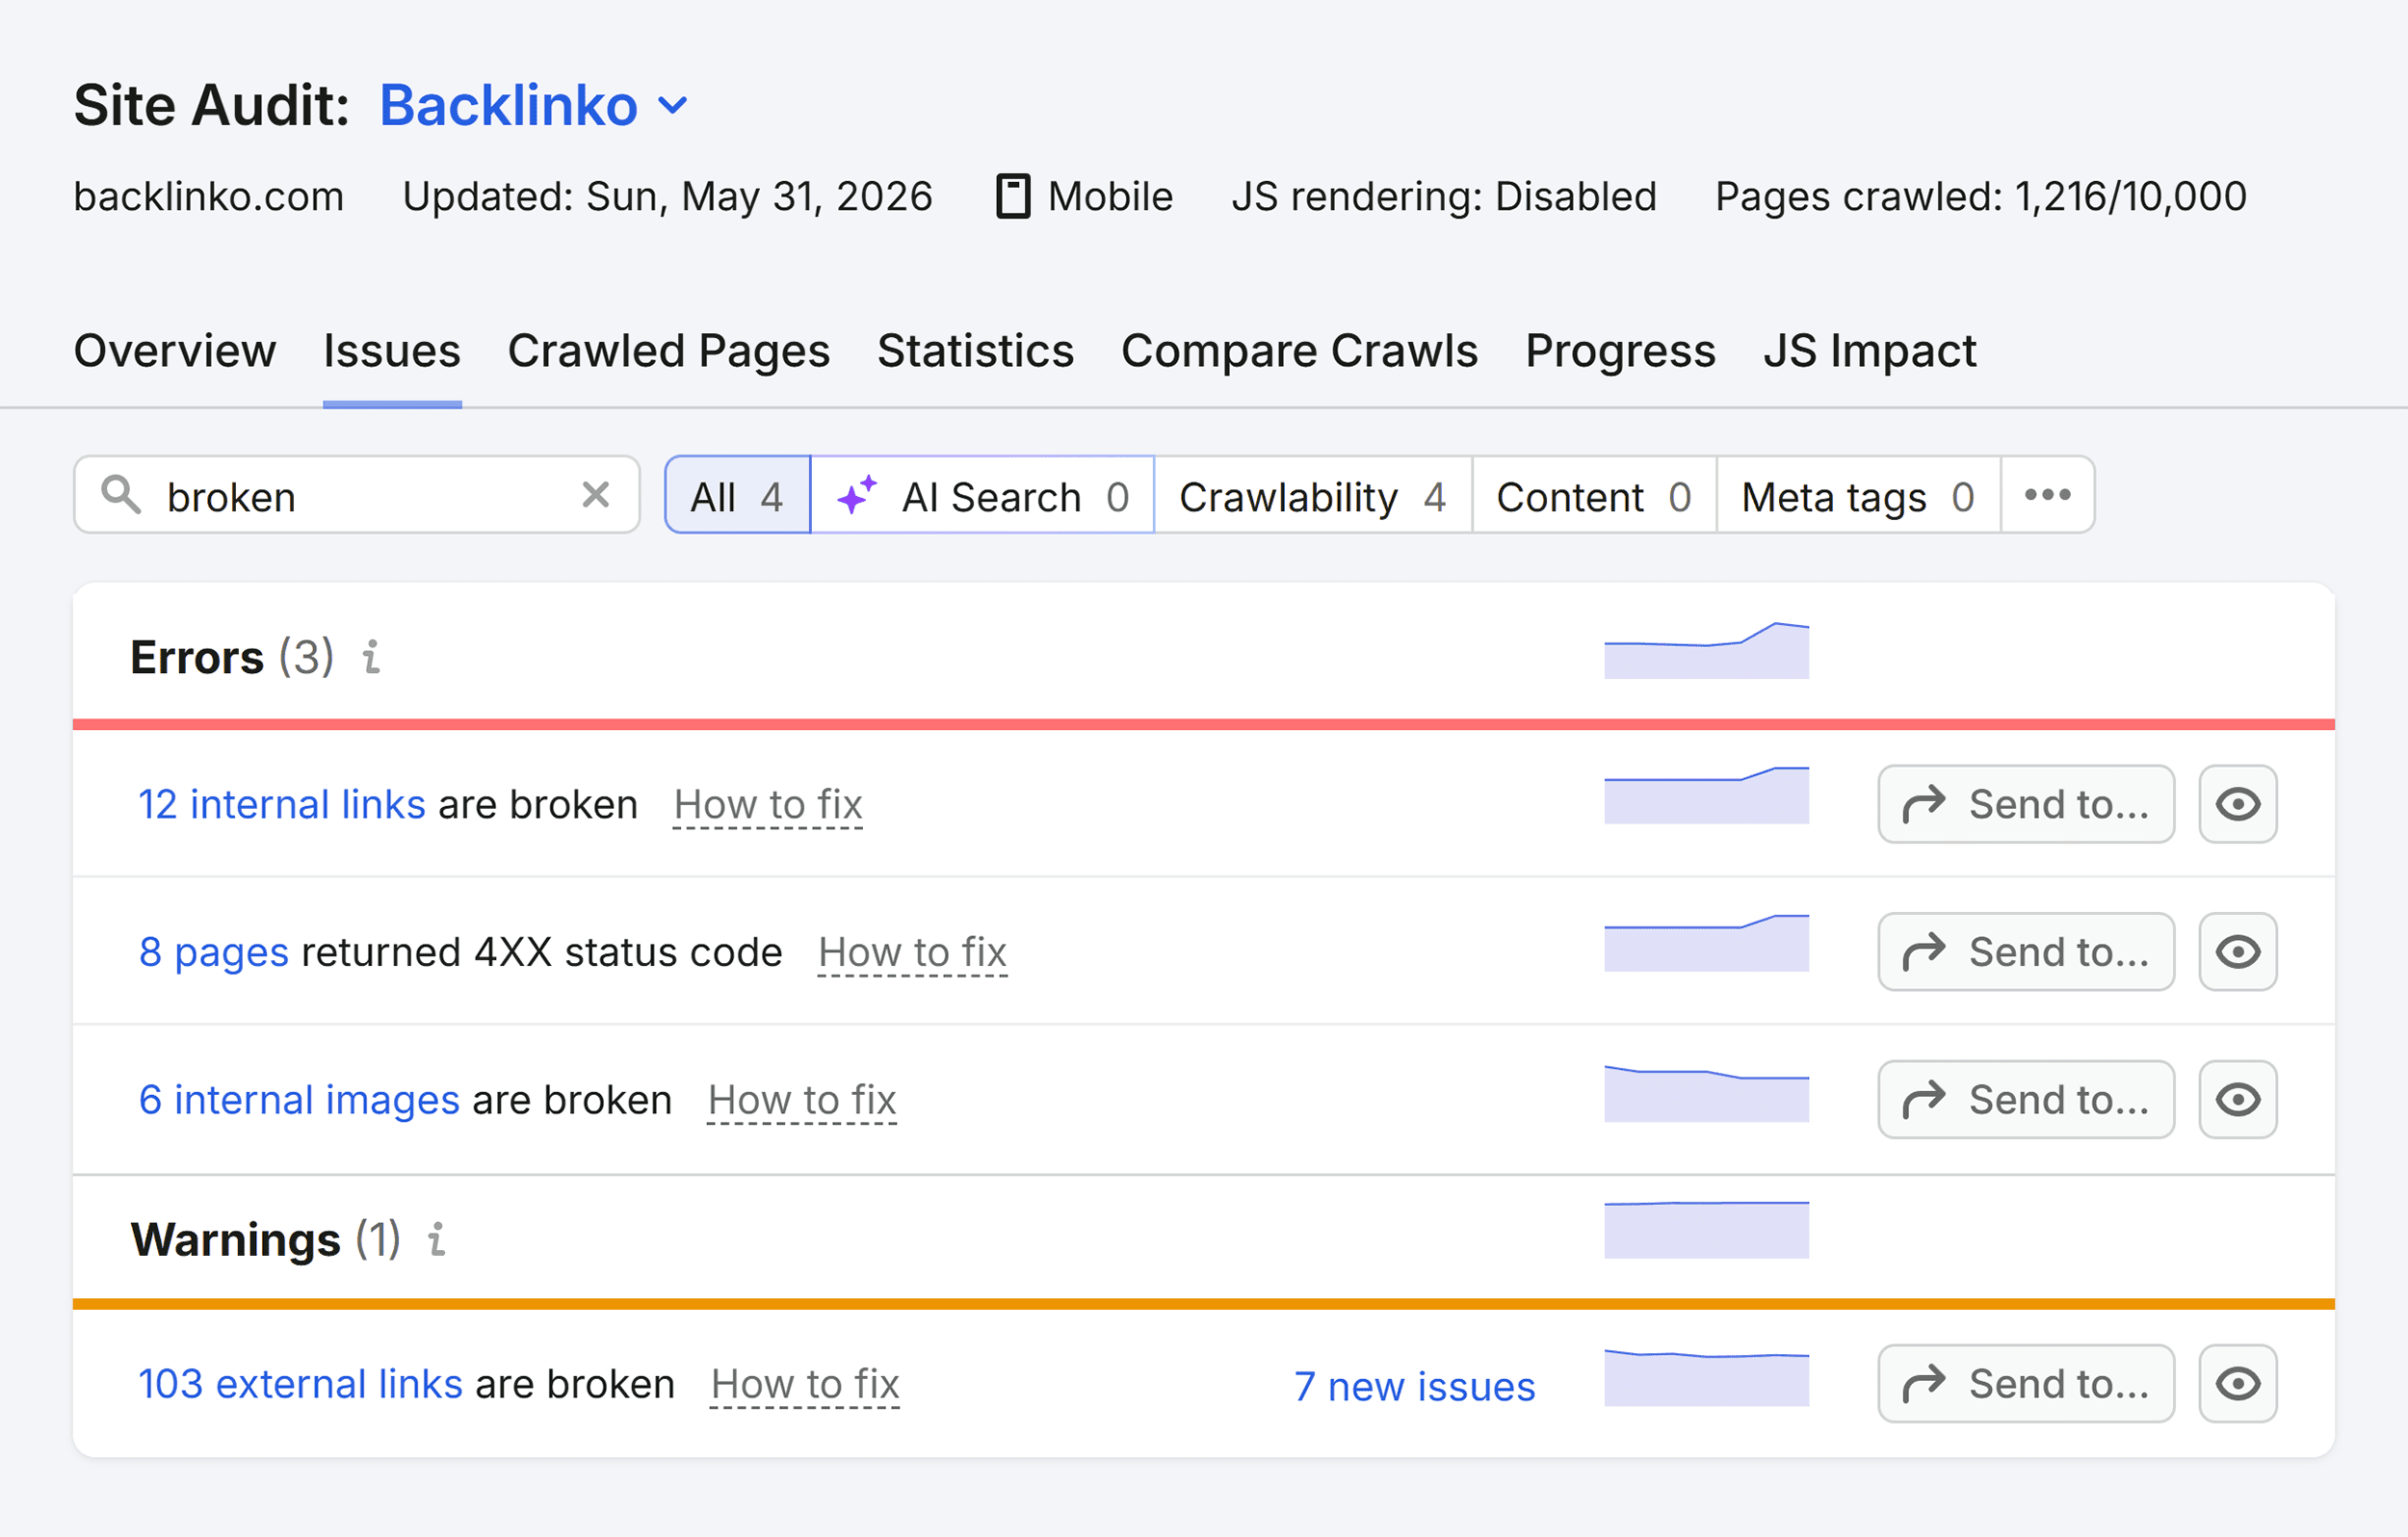Open Send to for broken external links
This screenshot has width=2408, height=1537.
[x=2026, y=1384]
